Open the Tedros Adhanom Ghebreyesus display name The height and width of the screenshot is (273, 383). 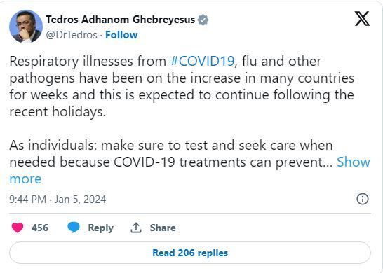(121, 20)
